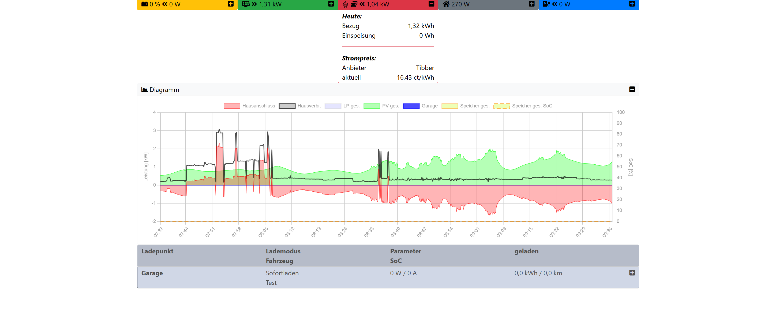Expand the Garage charge point row
The width and height of the screenshot is (783, 325).
point(632,273)
